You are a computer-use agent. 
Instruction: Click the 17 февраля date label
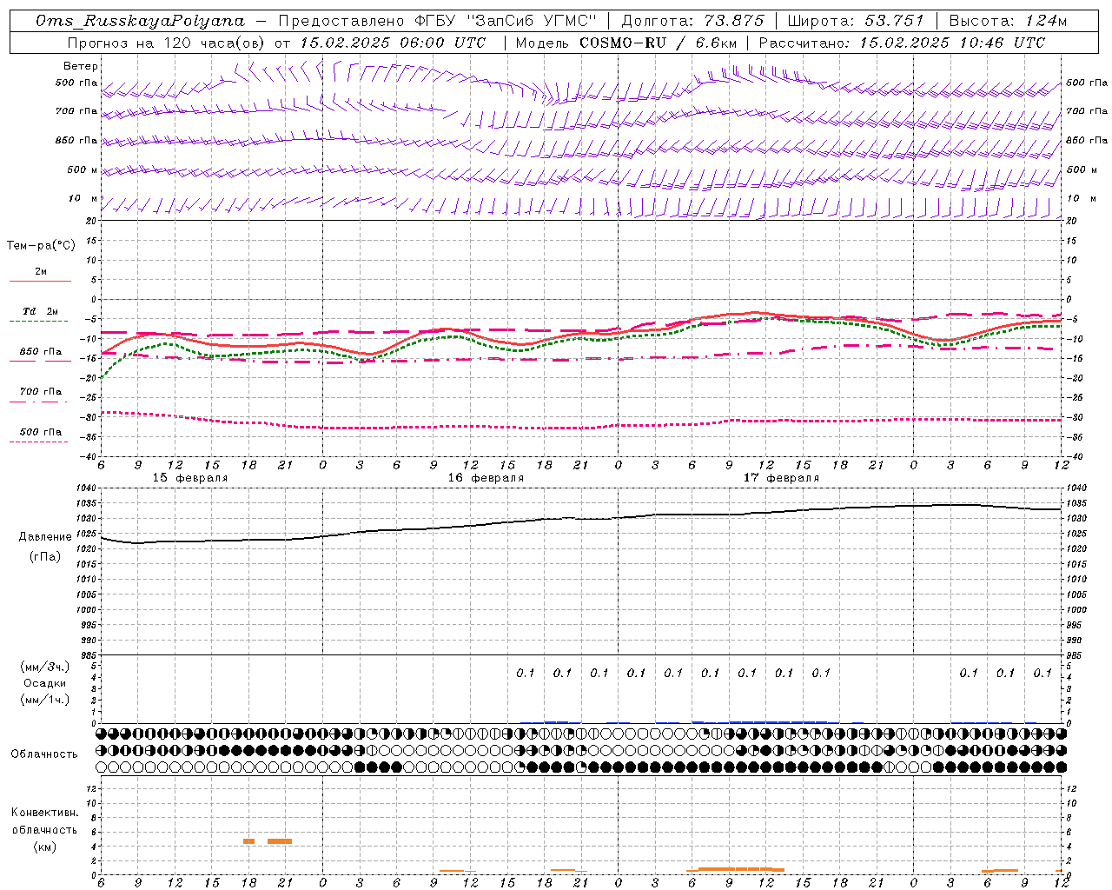click(x=781, y=478)
